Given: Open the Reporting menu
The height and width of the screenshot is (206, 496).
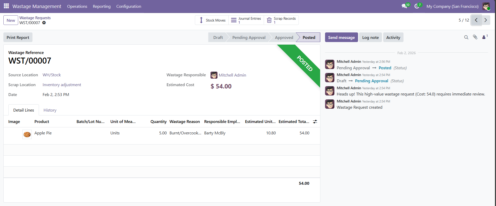Looking at the screenshot, I should [x=102, y=6].
